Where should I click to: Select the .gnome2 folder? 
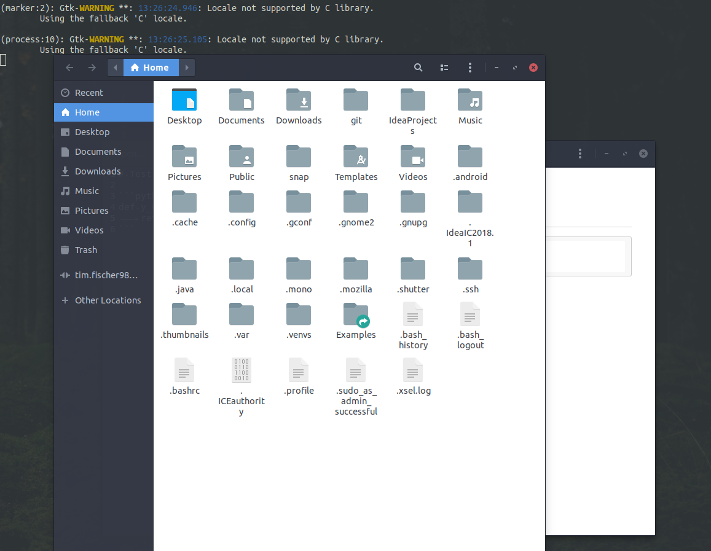356,202
